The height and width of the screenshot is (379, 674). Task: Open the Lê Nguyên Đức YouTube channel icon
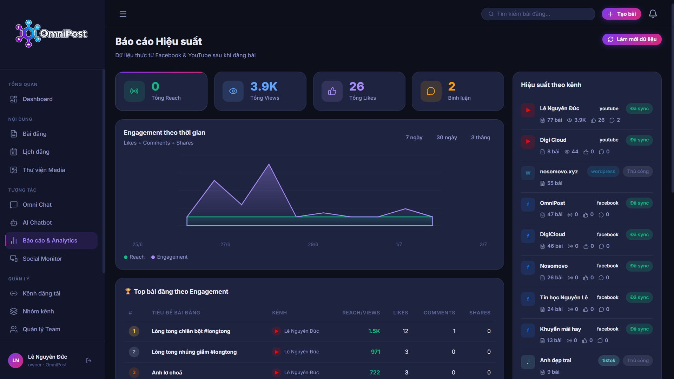[x=528, y=110]
